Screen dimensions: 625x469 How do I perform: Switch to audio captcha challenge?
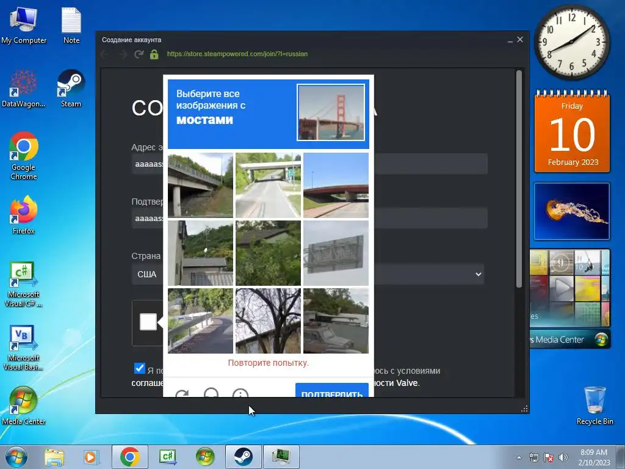[211, 393]
